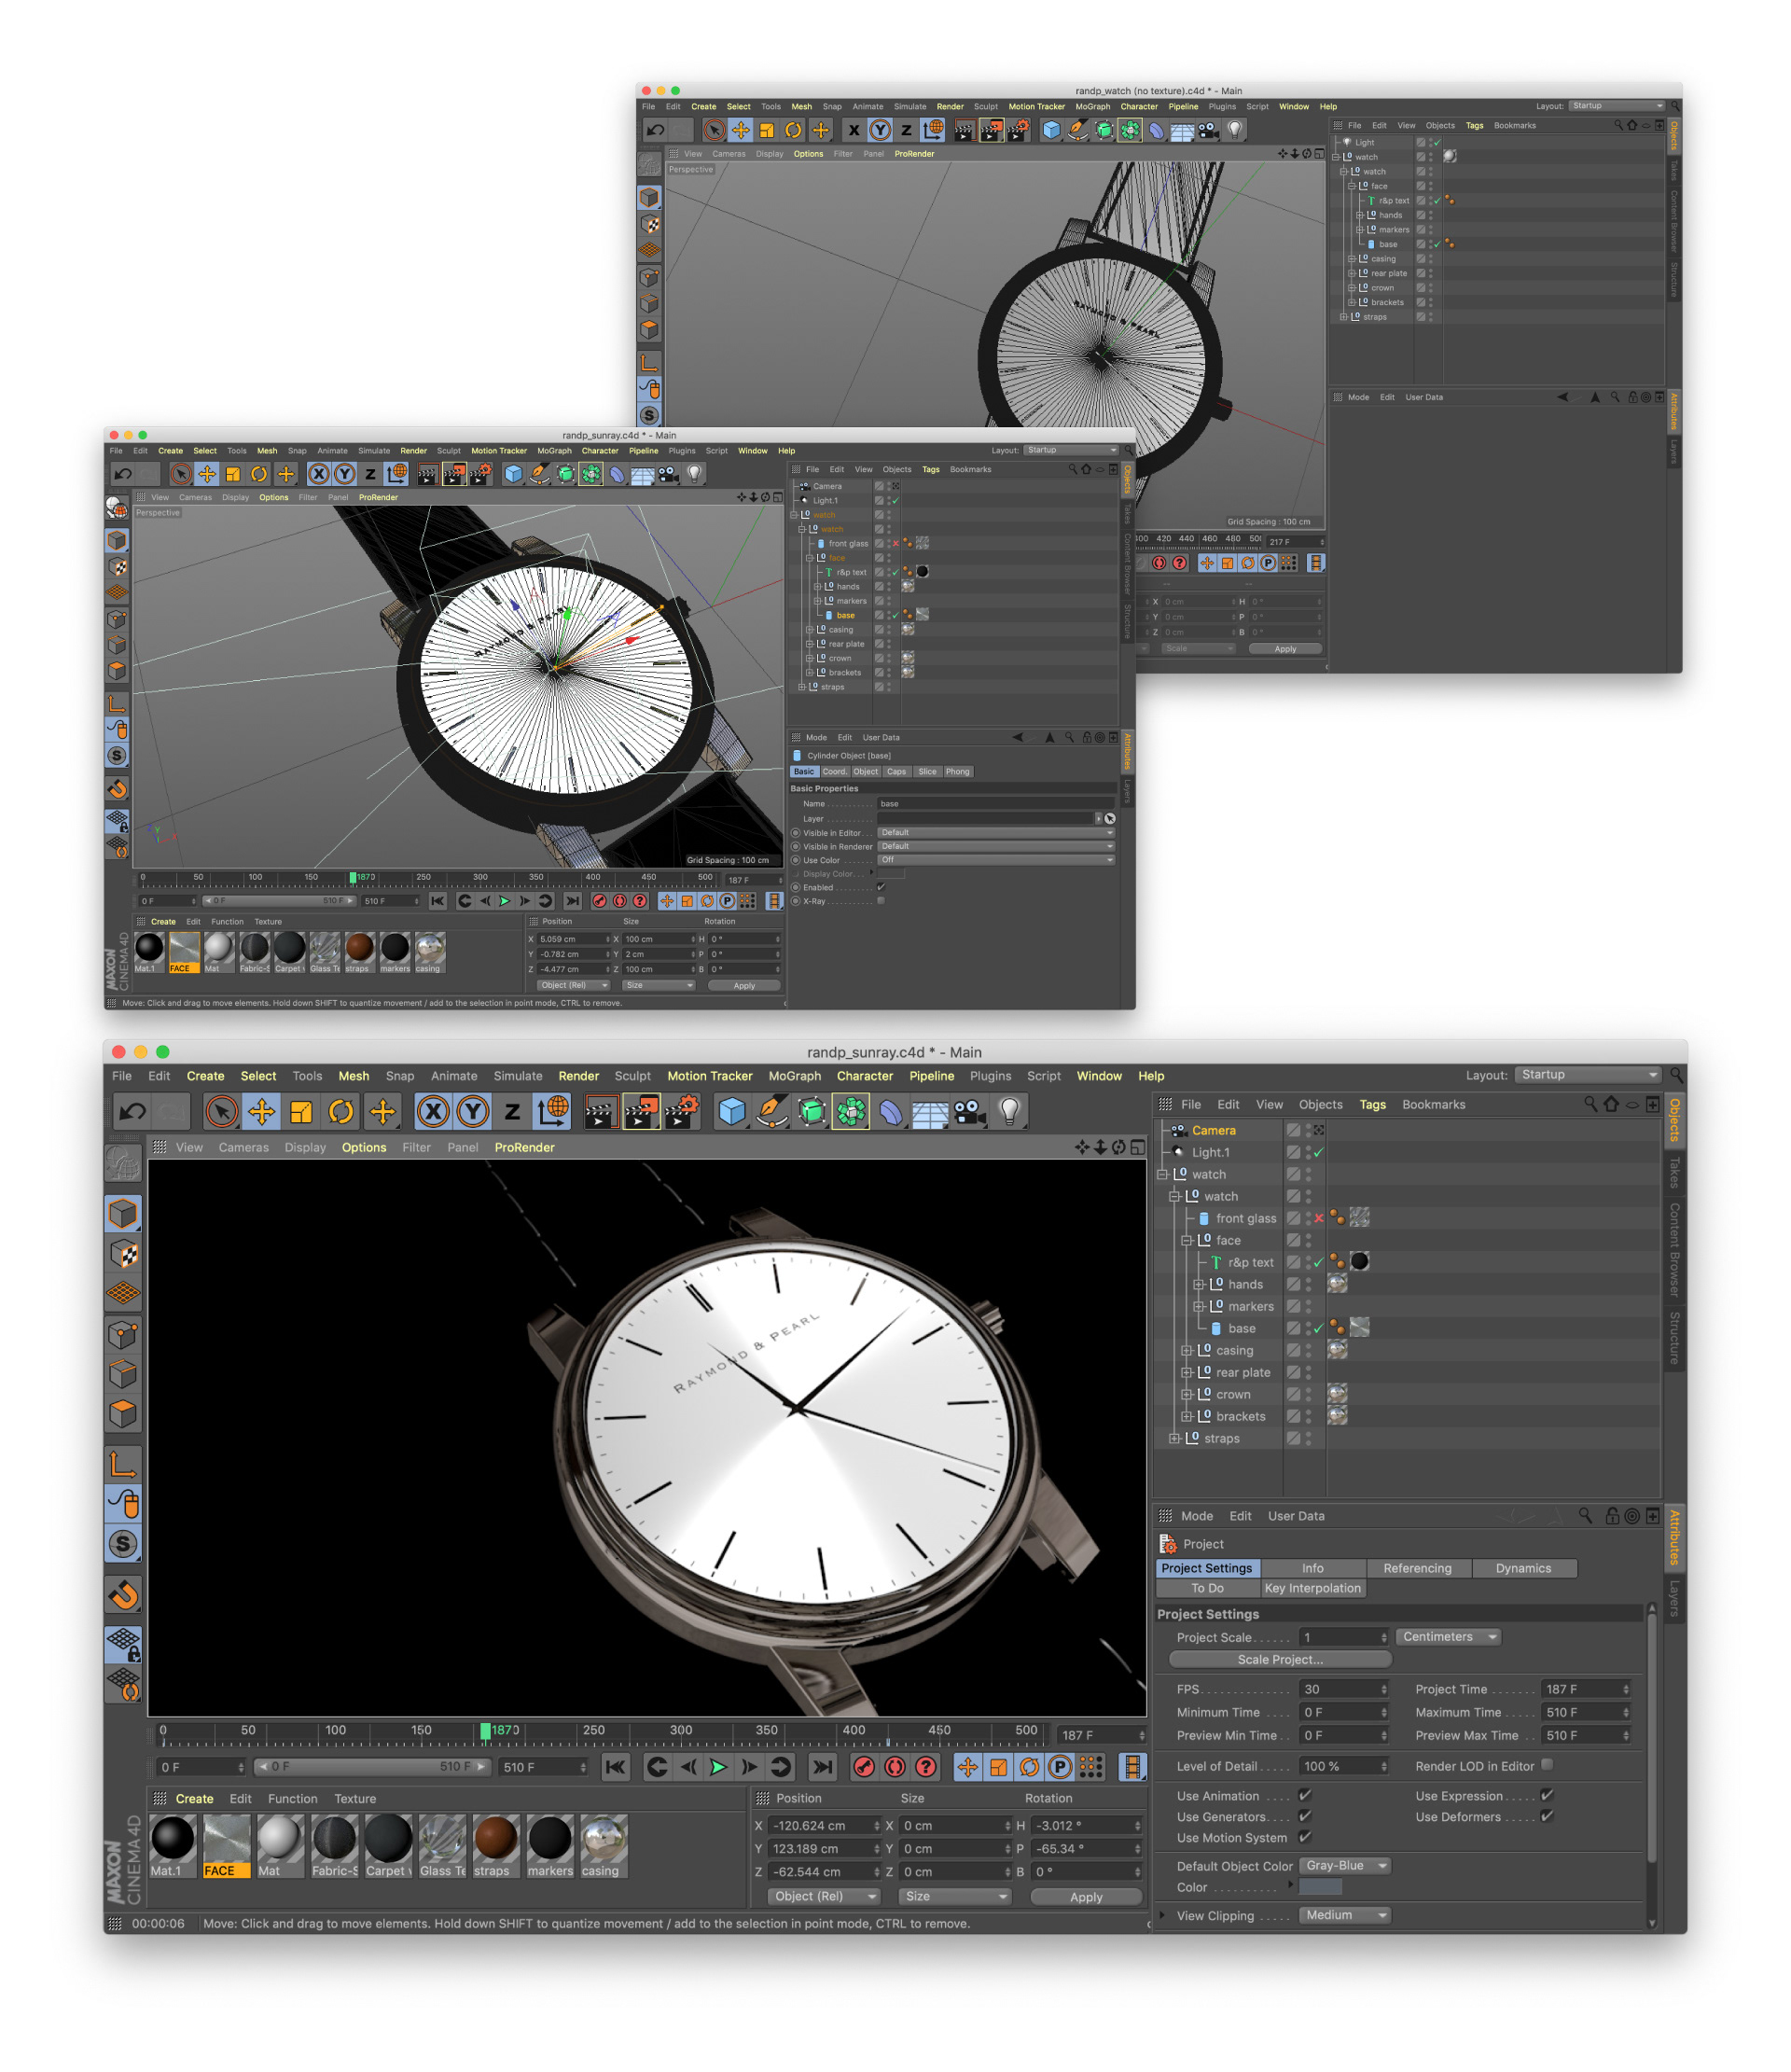This screenshot has height=2072, width=1791.
Task: Click the Enable Snap magnet icon in the bottom window
Action: point(123,1594)
